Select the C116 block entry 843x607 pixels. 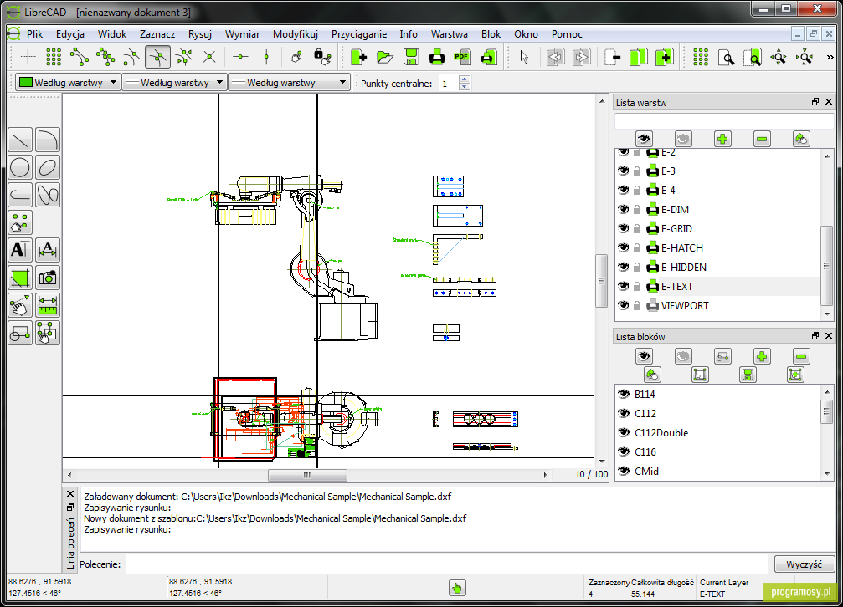pyautogui.click(x=717, y=451)
